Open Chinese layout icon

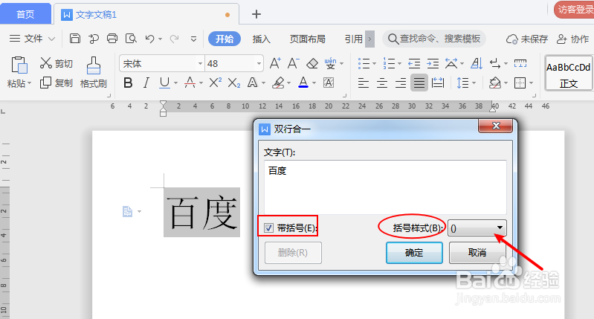(x=451, y=63)
